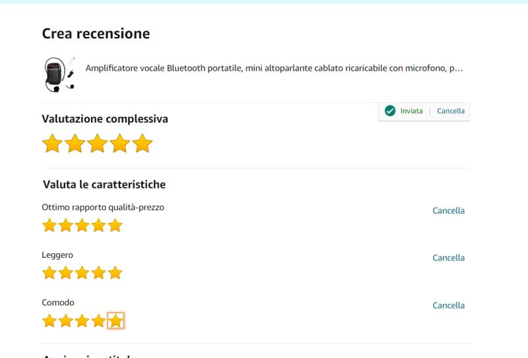The width and height of the screenshot is (528, 358).
Task: Set overall rating to three stars
Action: coord(97,144)
